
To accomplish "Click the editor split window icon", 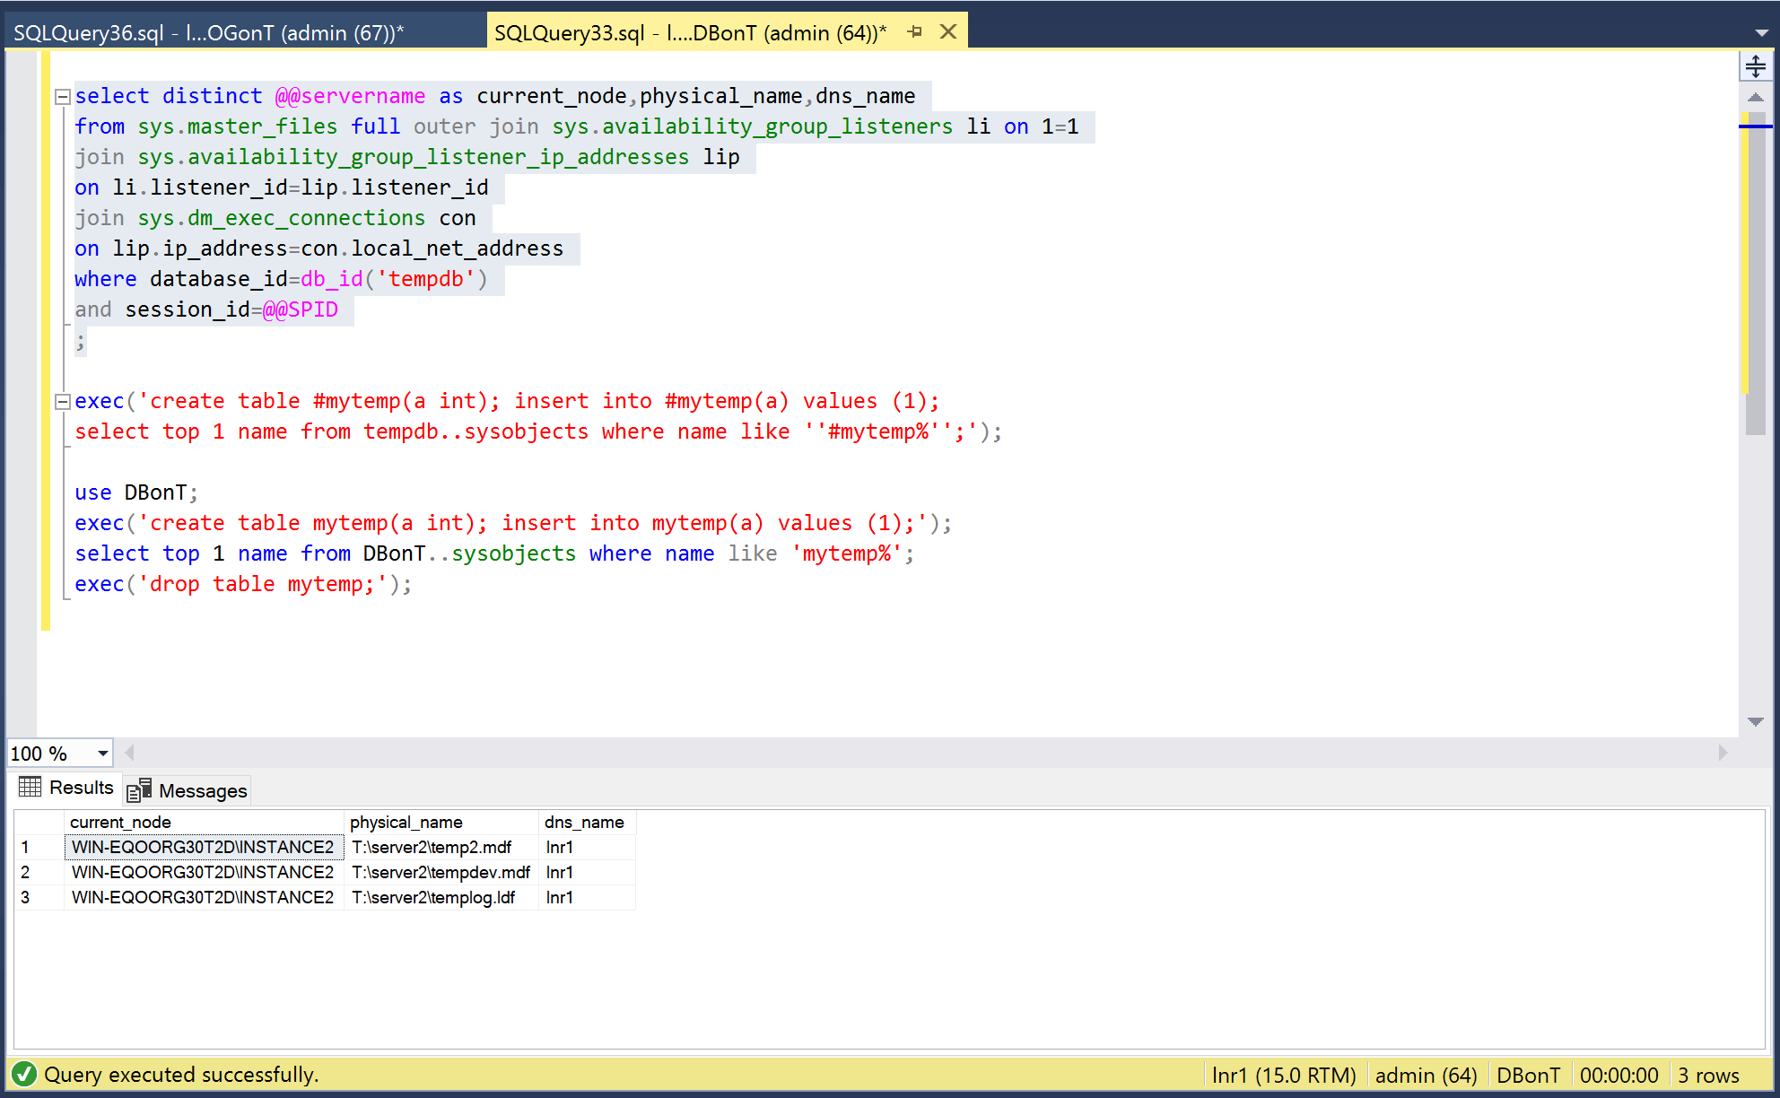I will click(x=1755, y=66).
